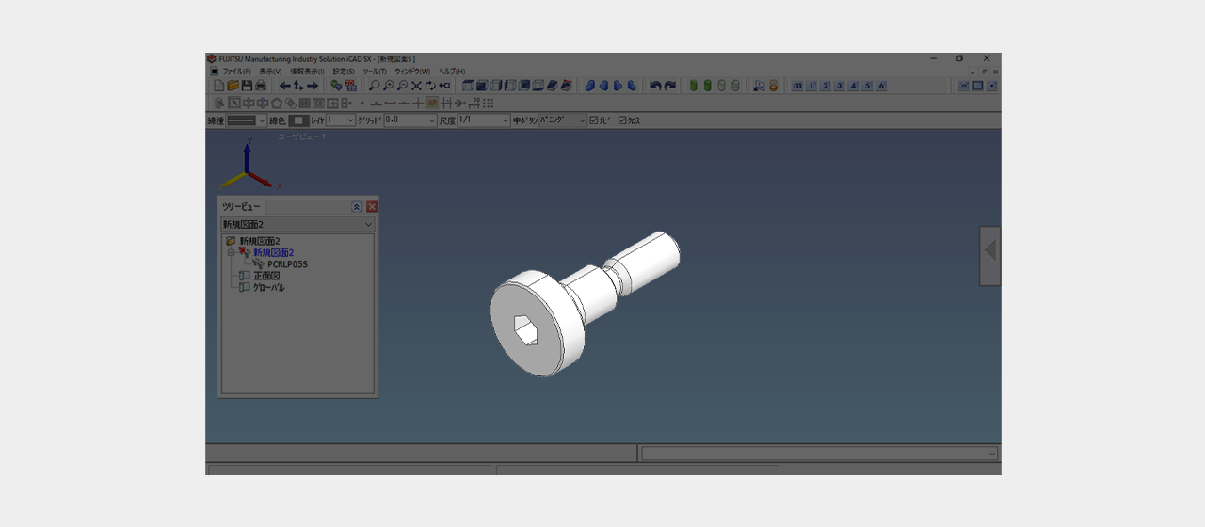Viewport: 1205px width, 527px height.
Task: Collapse tree view panel with double-chevron button
Action: [357, 207]
